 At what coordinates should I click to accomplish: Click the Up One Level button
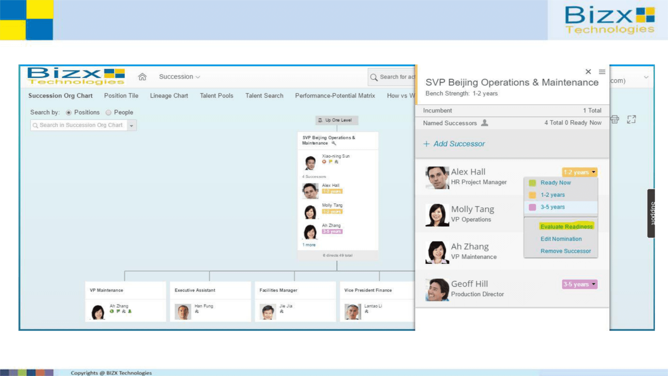[336, 120]
